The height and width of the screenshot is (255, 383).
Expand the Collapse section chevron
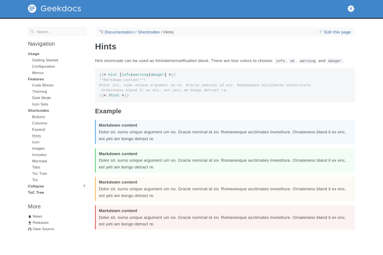(84, 186)
